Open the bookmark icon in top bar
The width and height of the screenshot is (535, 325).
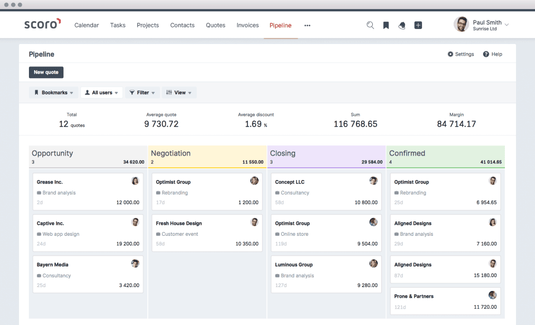386,25
